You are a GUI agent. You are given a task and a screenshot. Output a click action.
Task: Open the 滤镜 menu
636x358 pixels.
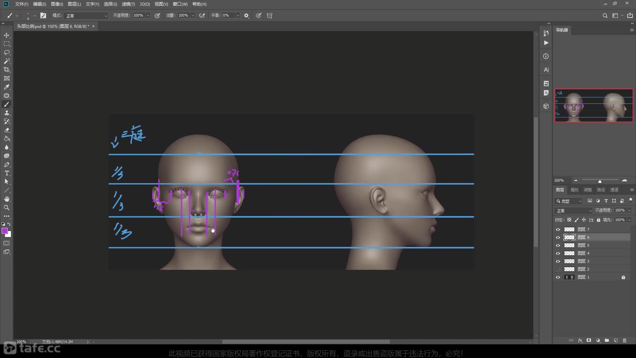click(128, 4)
